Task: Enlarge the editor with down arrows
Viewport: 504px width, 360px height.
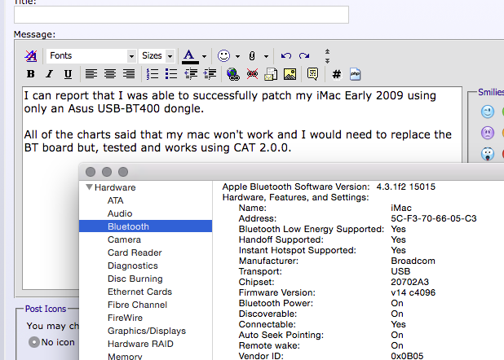Action: coord(327,60)
